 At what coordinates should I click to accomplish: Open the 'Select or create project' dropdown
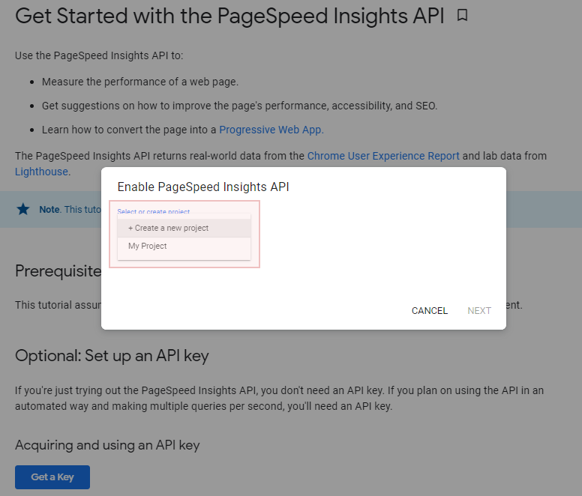(x=154, y=212)
